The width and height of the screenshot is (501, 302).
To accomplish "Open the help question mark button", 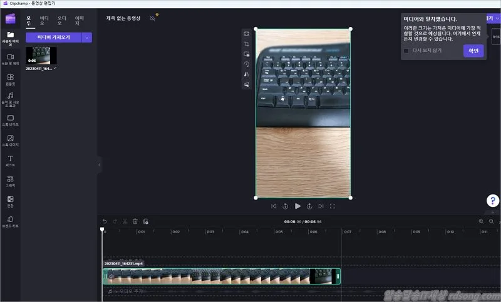I will tap(493, 200).
